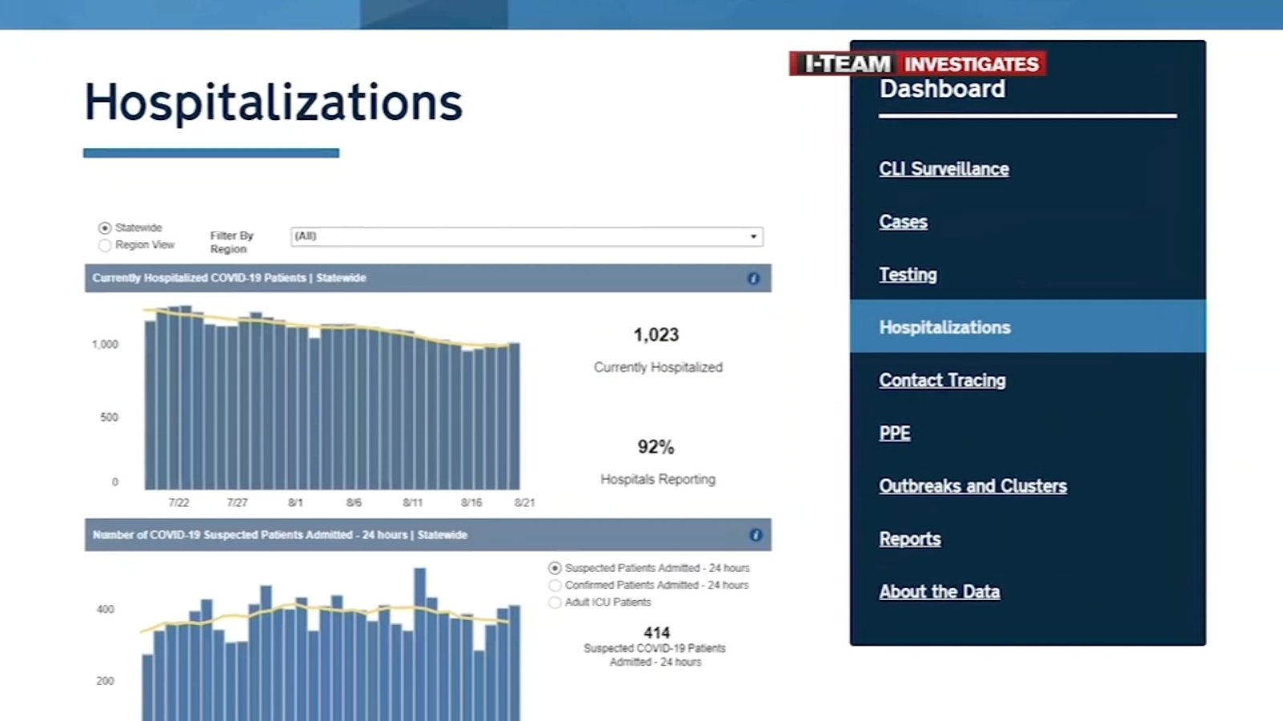Choose Confirmed Patients Admitted - 24 hours option
Screen dimensions: 1283x721
click(x=555, y=586)
